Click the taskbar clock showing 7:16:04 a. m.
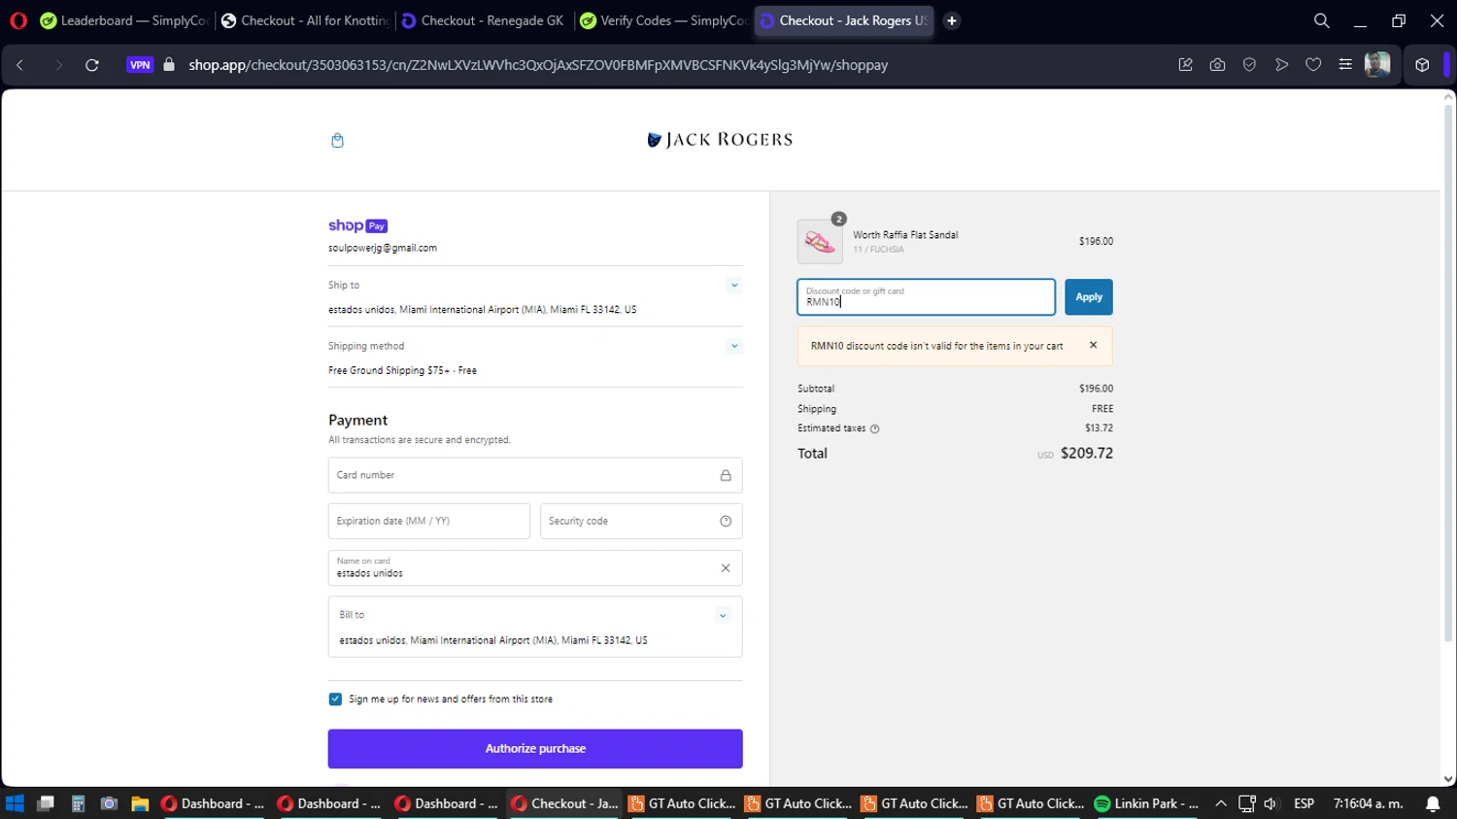1457x819 pixels. 1369,803
